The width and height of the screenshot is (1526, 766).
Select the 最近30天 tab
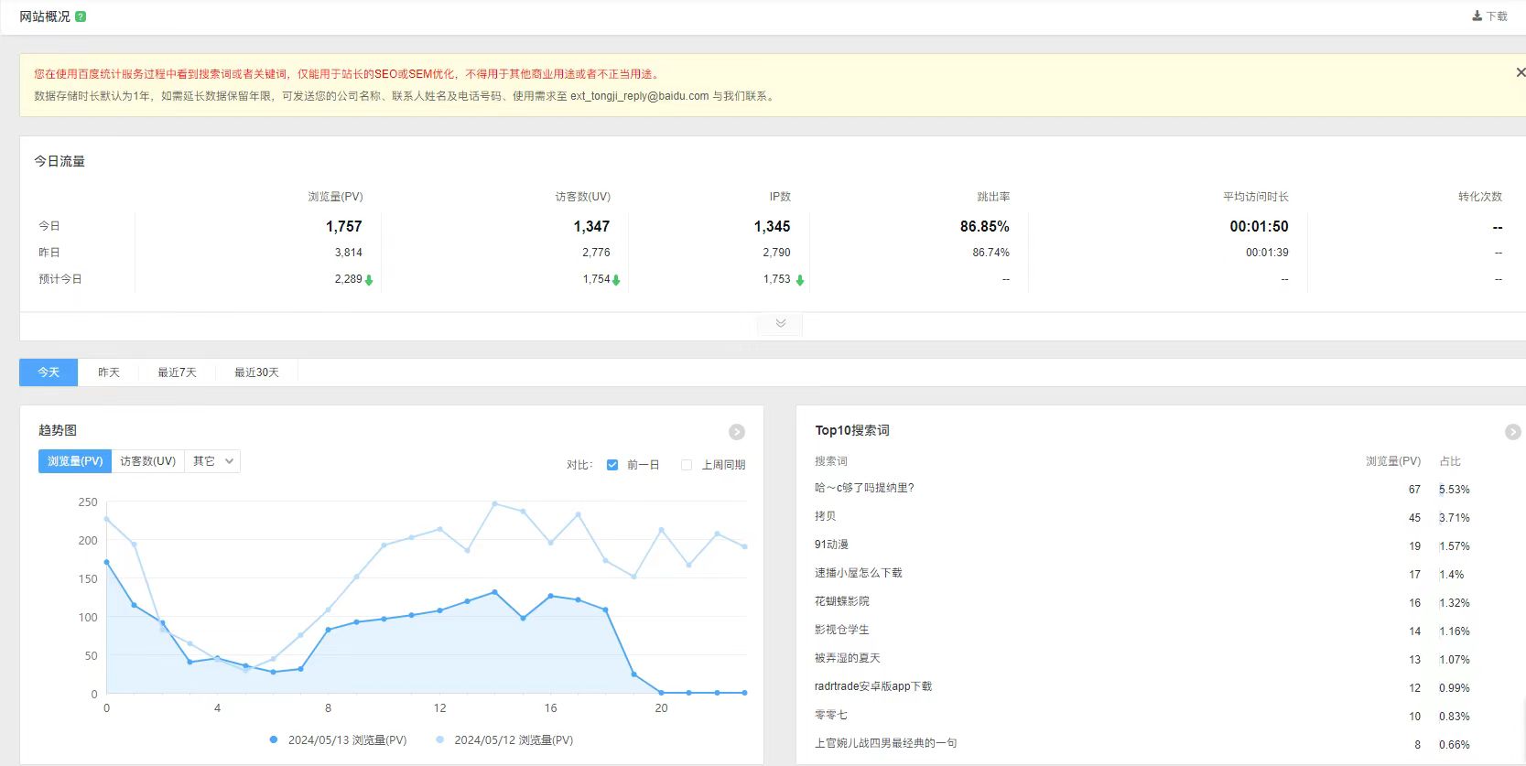click(x=256, y=372)
